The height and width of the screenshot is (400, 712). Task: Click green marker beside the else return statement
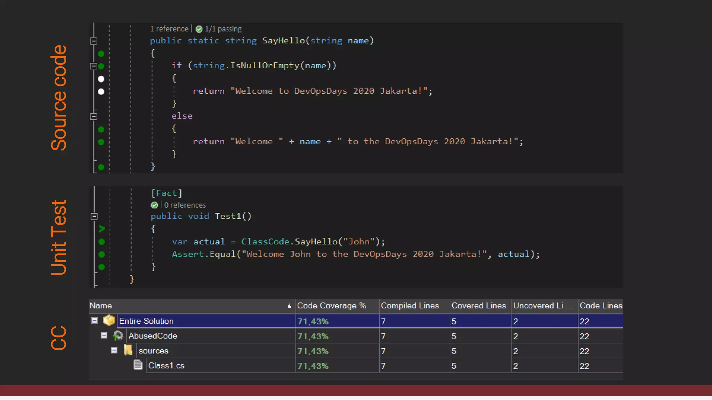point(101,142)
